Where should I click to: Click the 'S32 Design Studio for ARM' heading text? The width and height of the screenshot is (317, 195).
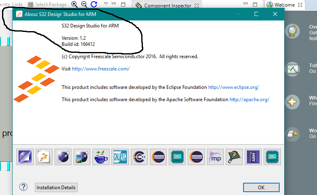point(90,26)
